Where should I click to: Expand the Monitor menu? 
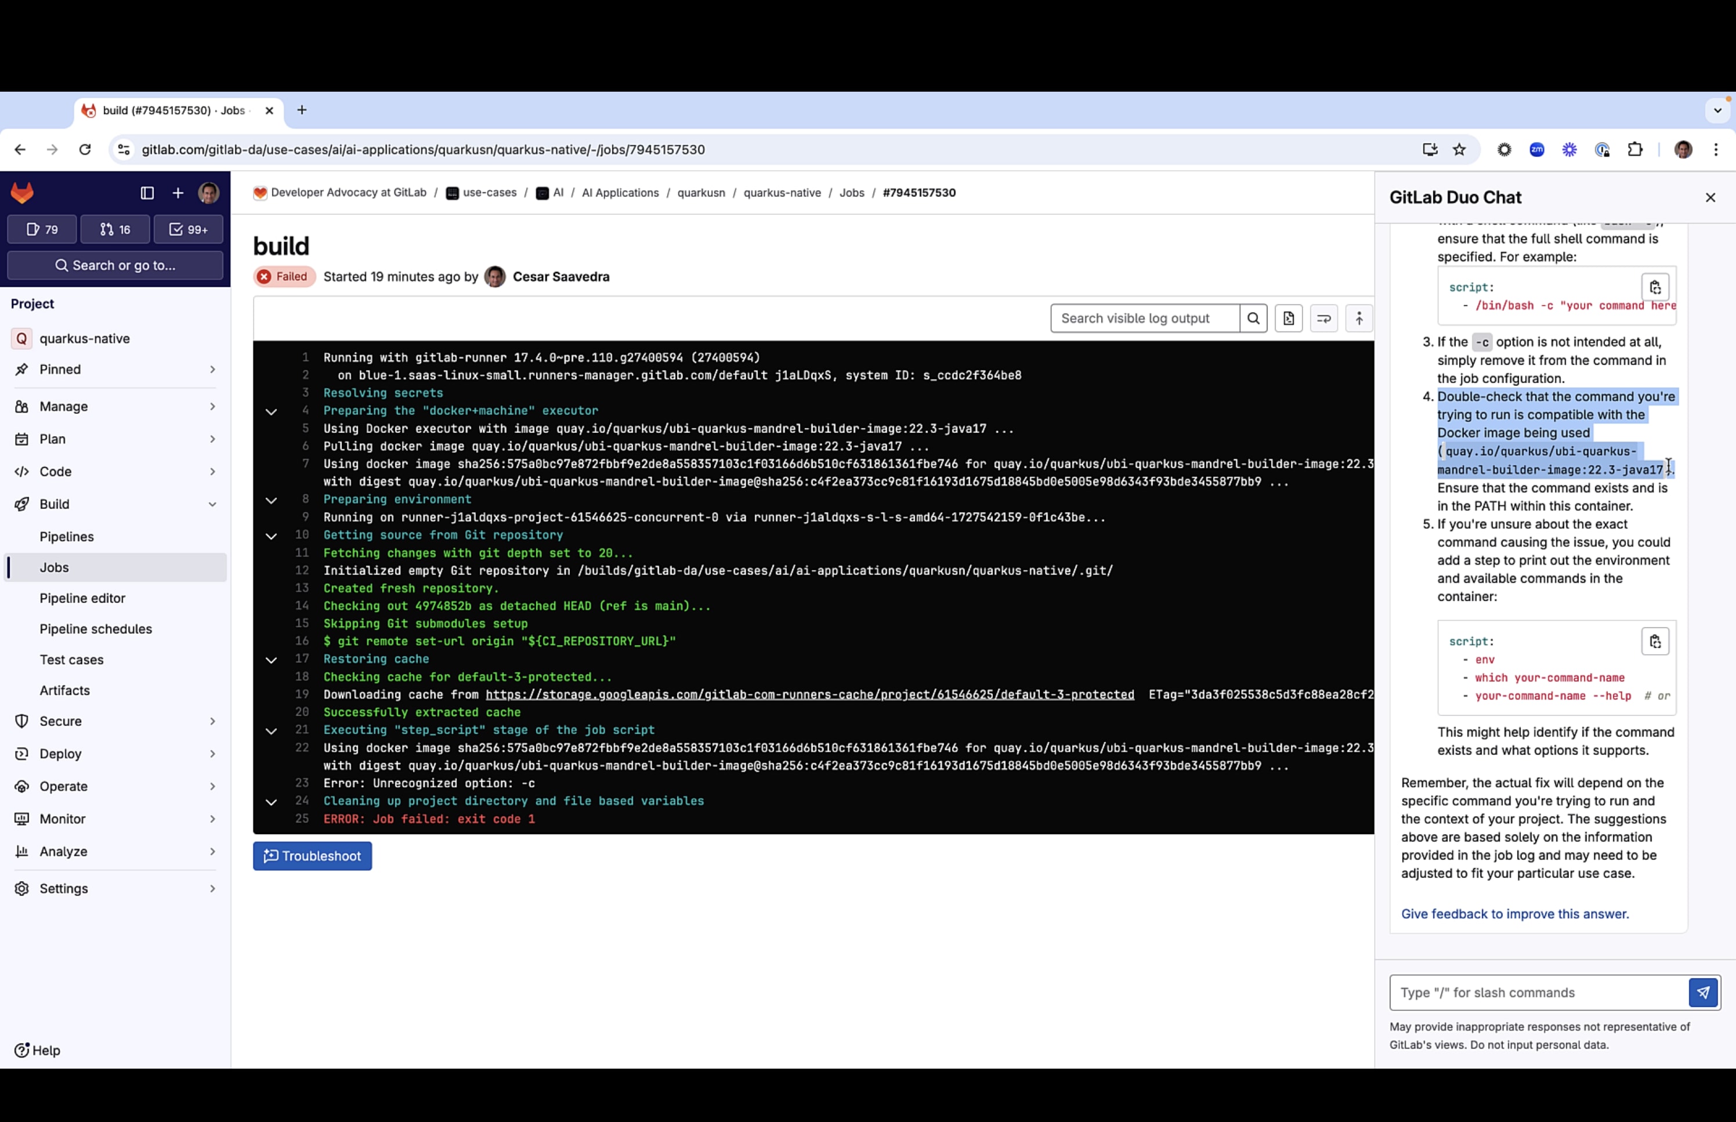(115, 819)
